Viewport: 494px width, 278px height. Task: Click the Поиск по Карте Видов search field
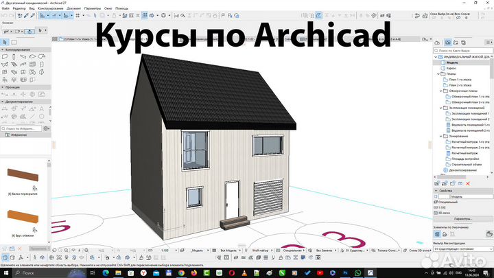pos(463,50)
